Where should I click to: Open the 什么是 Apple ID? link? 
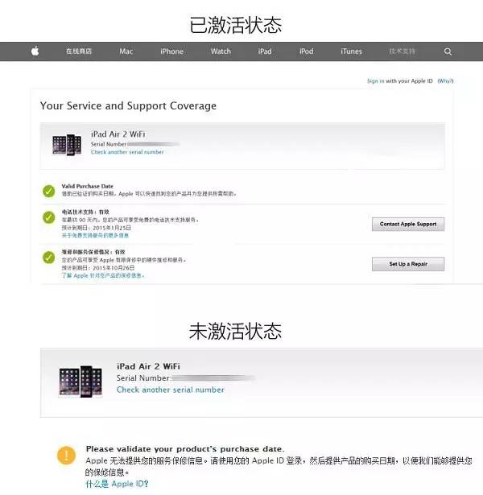click(x=118, y=484)
